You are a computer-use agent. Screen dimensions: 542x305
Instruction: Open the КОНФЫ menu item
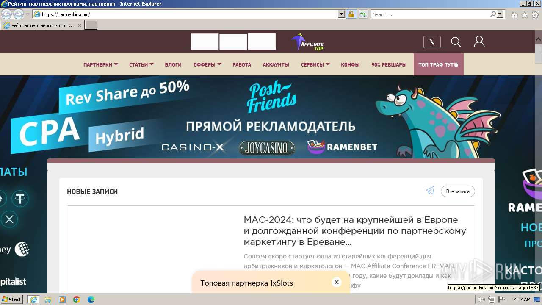tap(350, 65)
